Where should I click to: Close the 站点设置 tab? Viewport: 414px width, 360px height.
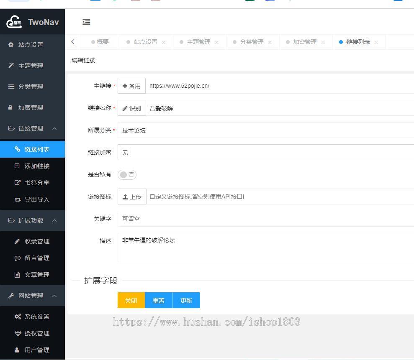(164, 43)
